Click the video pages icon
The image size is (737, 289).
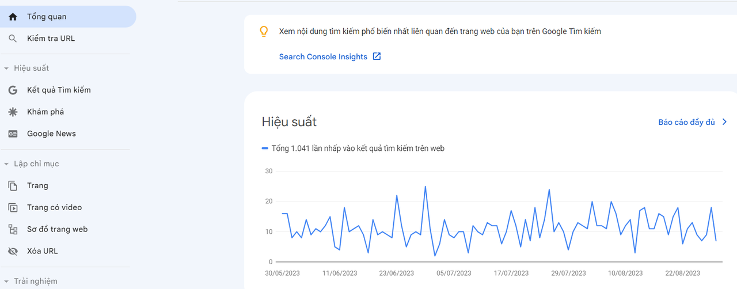click(13, 207)
